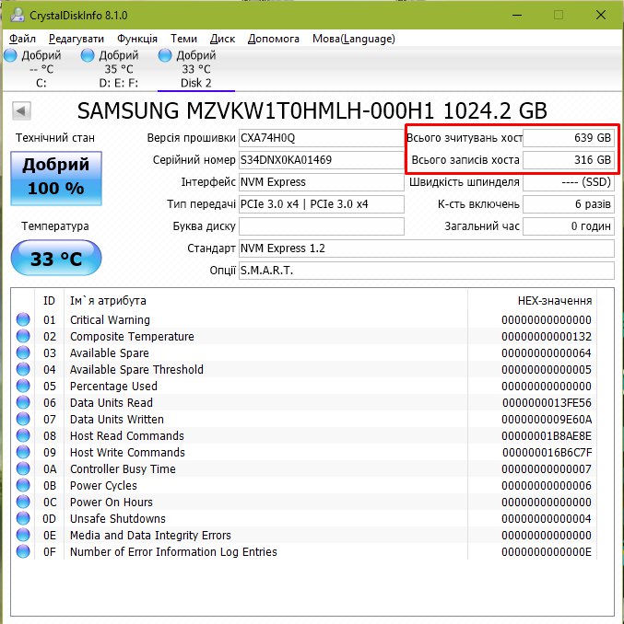Close the CrystalDiskInfo window
The height and width of the screenshot is (624, 624).
point(601,15)
